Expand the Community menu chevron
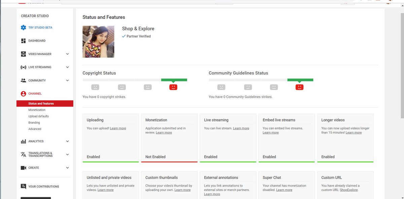The height and width of the screenshot is (199, 404). point(67,80)
